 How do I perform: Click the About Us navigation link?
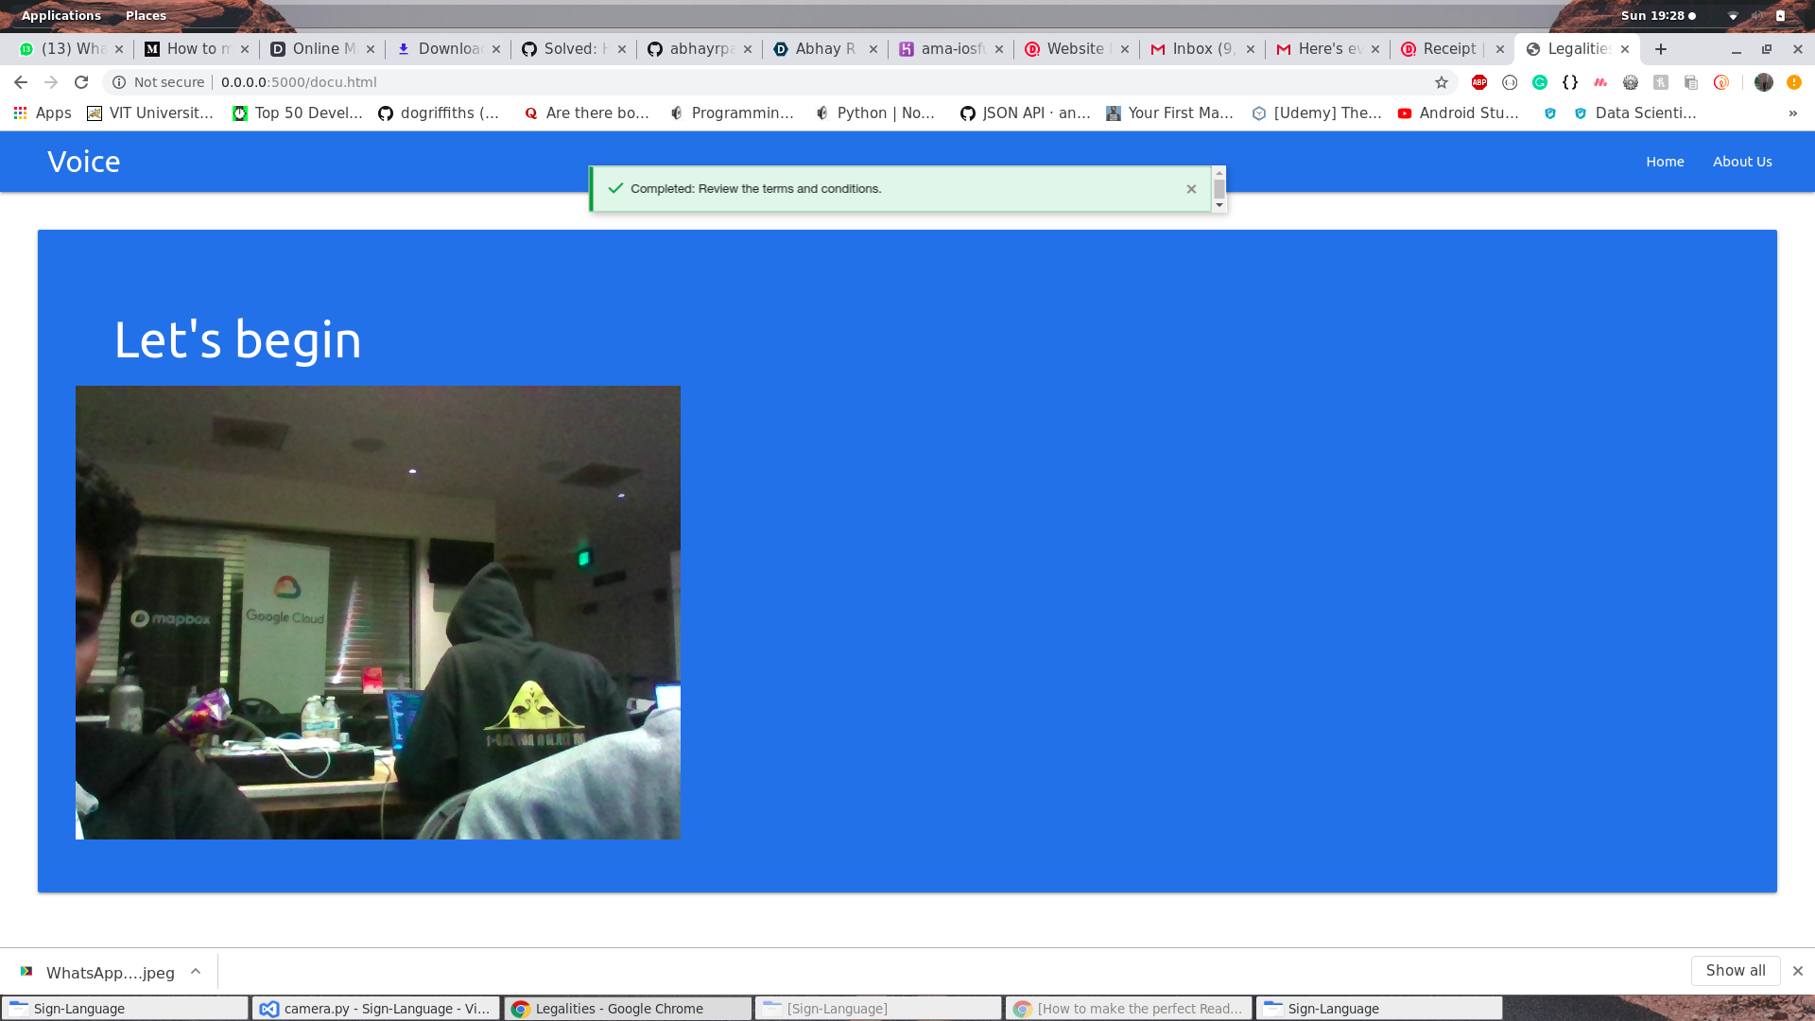(1741, 162)
